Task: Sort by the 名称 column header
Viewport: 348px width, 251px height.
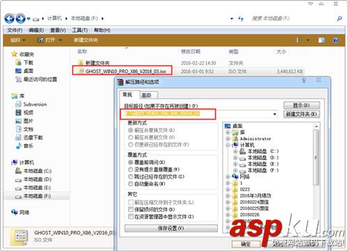Action: pyautogui.click(x=82, y=51)
